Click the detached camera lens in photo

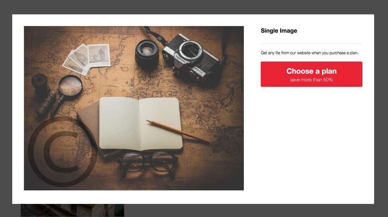point(147,54)
